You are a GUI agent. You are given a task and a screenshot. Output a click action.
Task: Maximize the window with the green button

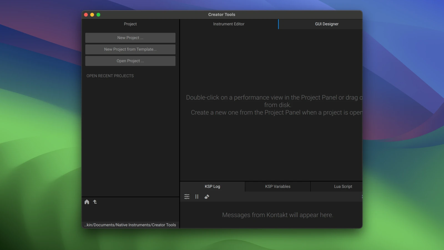(x=98, y=15)
